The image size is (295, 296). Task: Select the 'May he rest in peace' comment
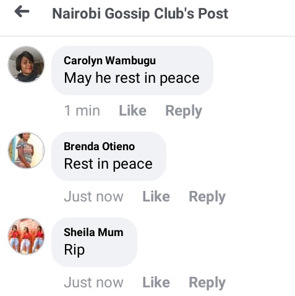click(132, 70)
